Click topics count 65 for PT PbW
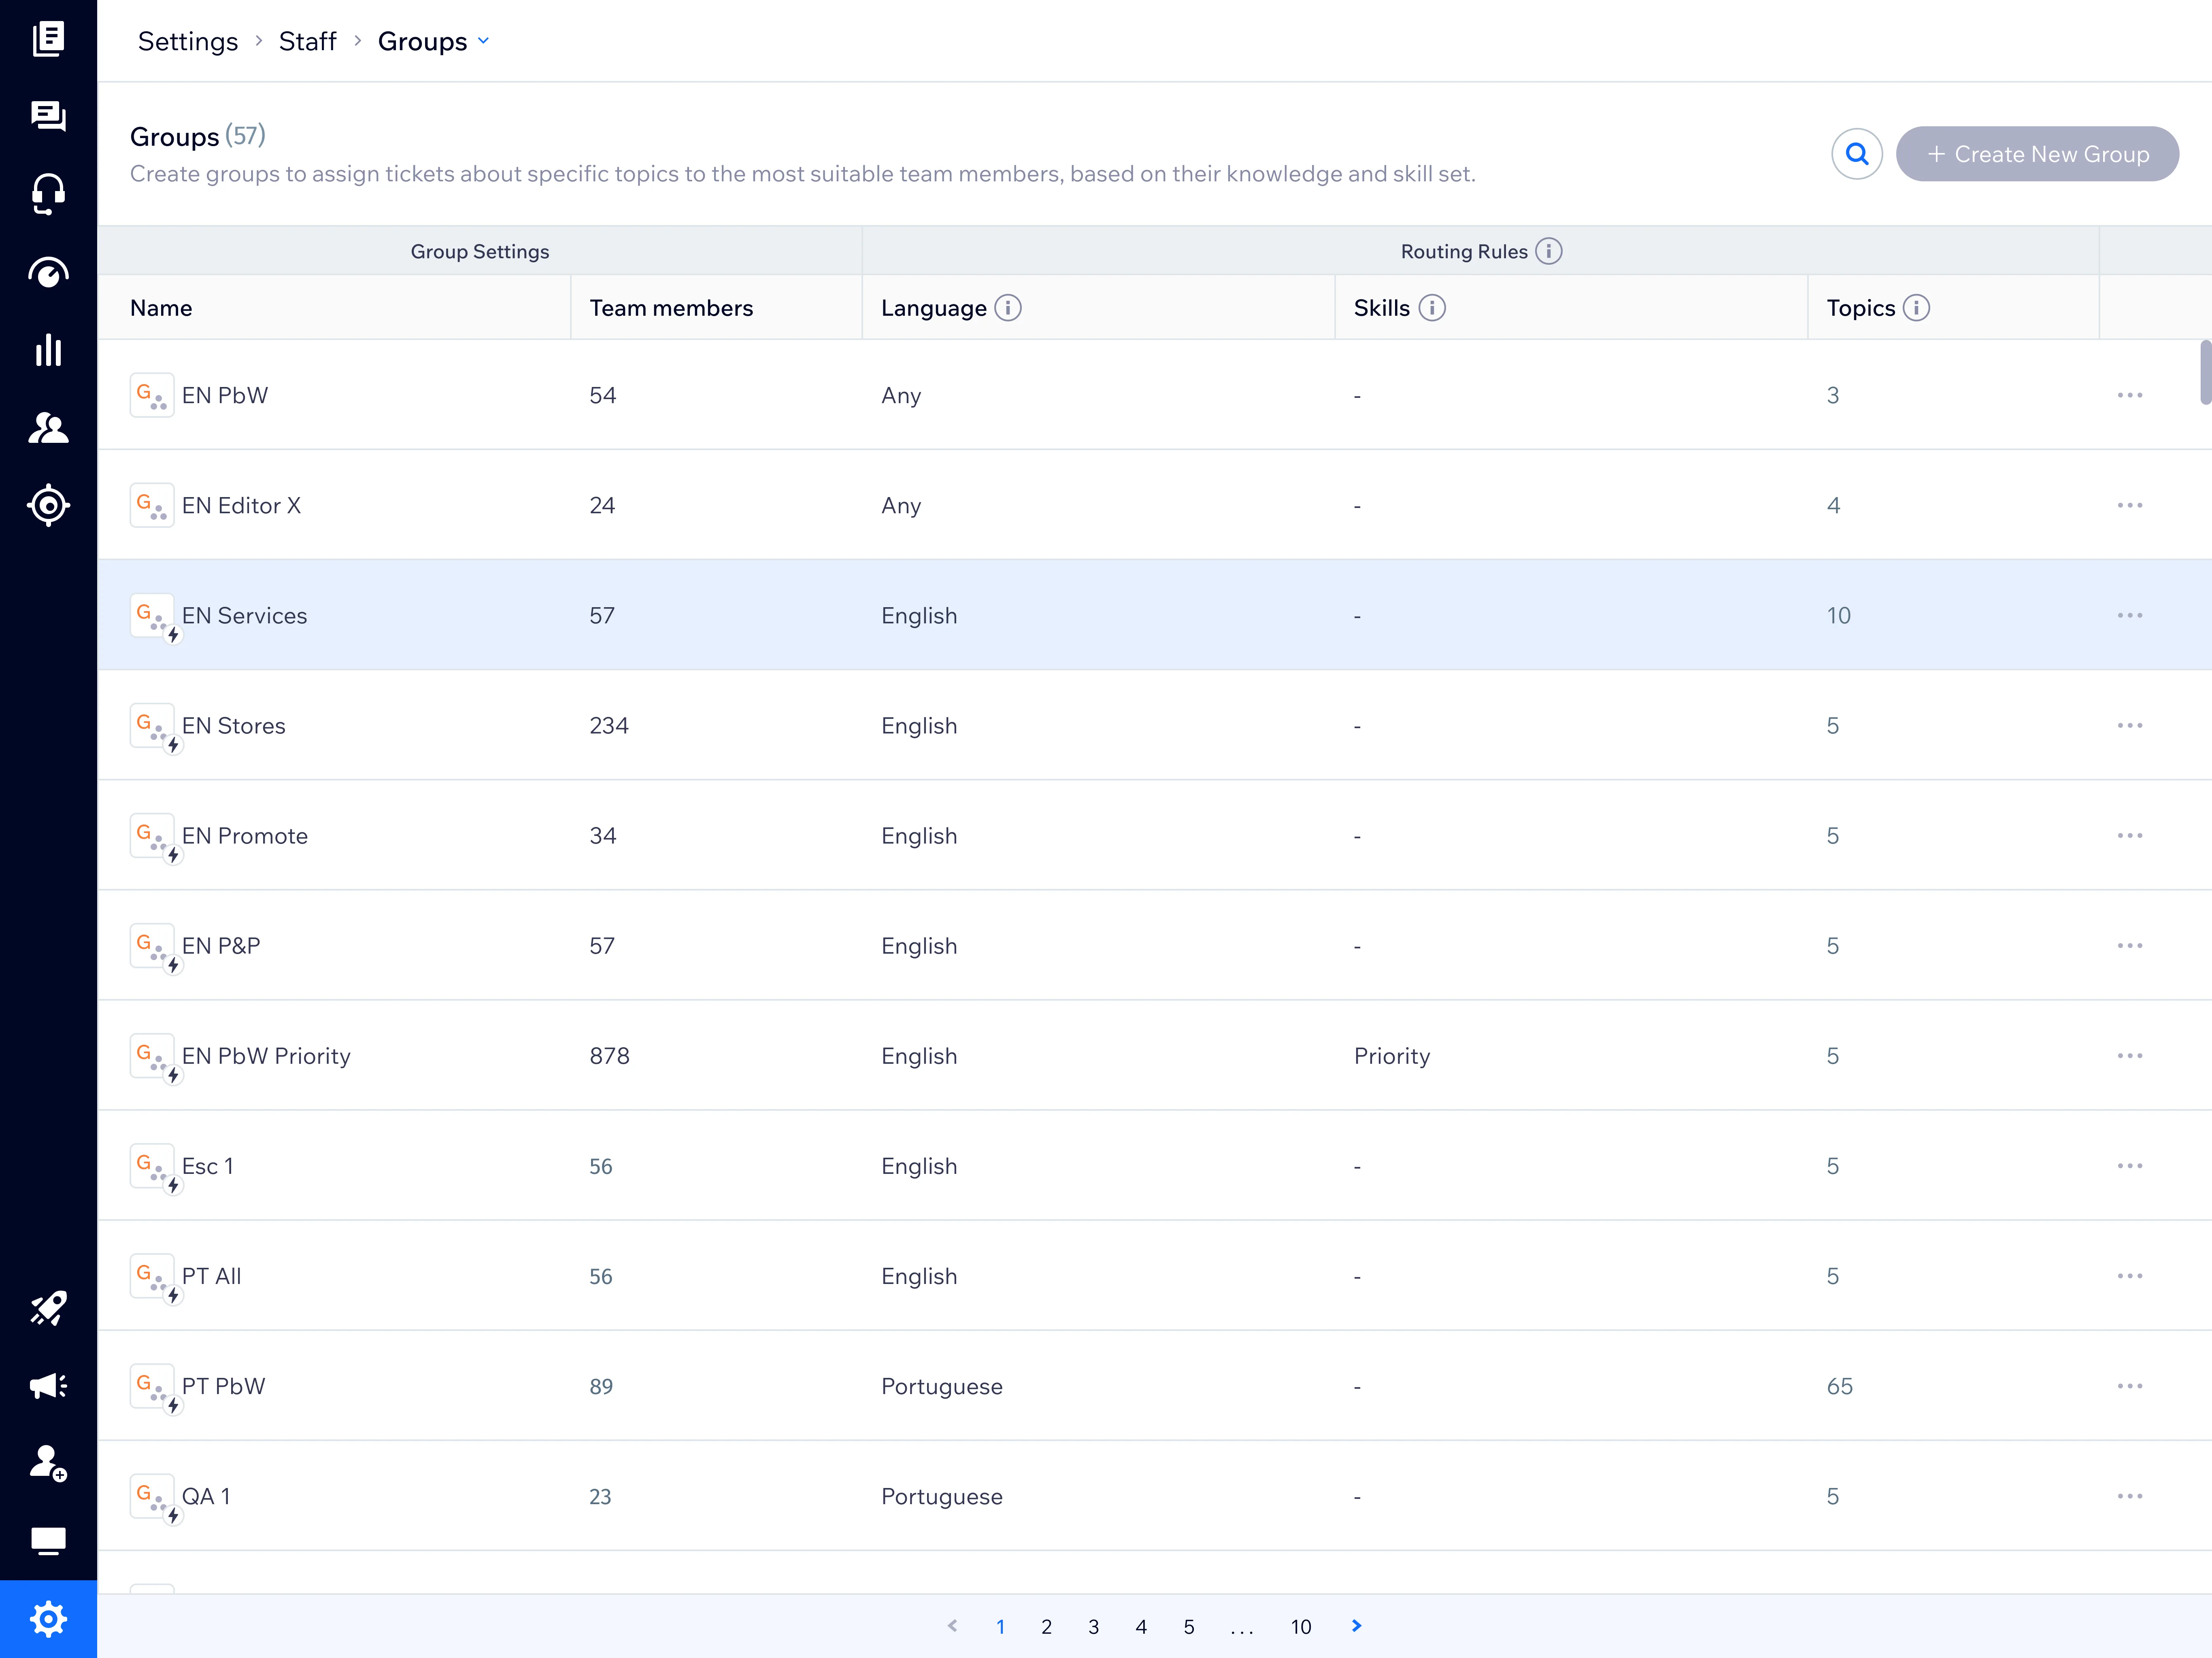This screenshot has height=1658, width=2212. click(1840, 1386)
